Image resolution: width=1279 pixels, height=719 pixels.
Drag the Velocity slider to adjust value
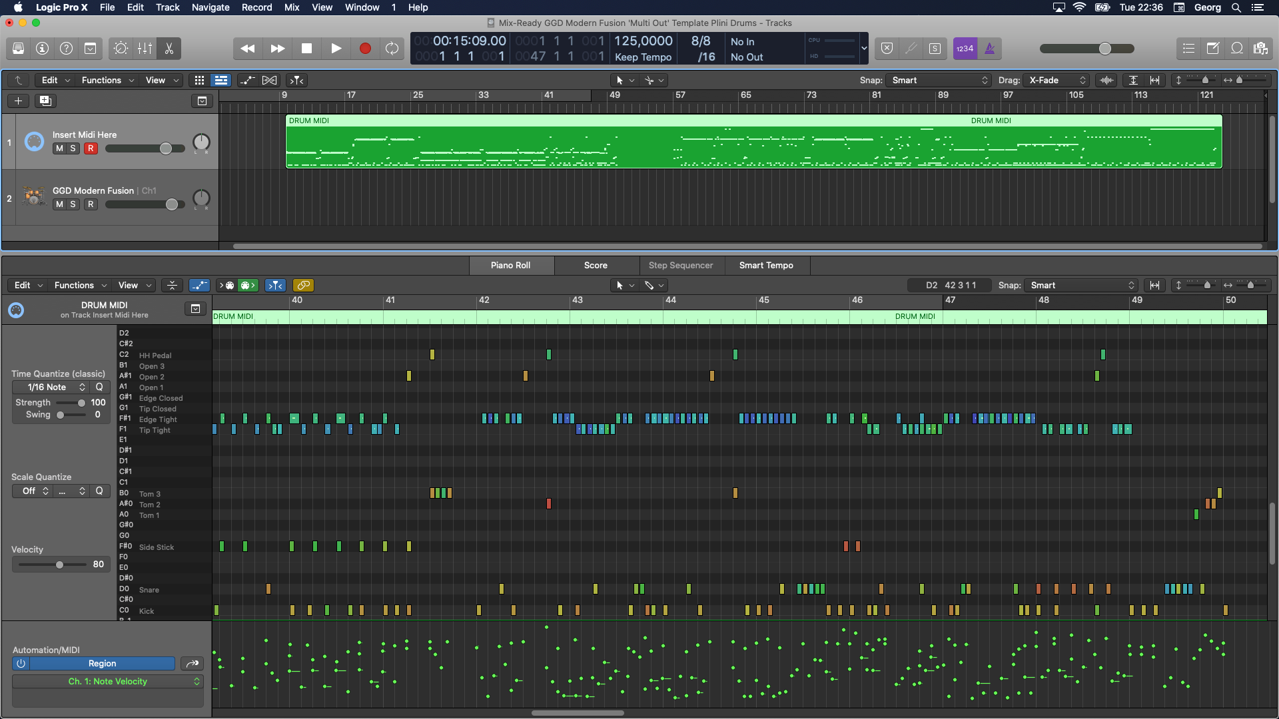click(x=60, y=564)
